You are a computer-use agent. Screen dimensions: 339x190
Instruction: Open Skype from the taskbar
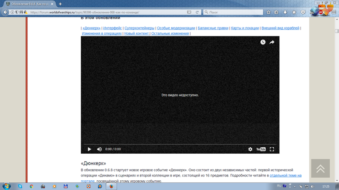[20, 186]
